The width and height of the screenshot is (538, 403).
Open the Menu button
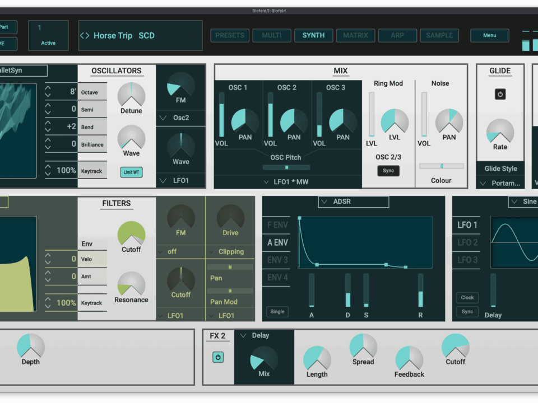(489, 35)
